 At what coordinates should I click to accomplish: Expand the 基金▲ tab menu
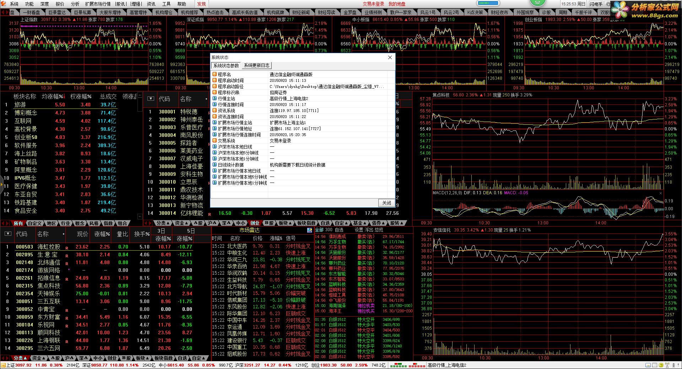tap(359, 223)
